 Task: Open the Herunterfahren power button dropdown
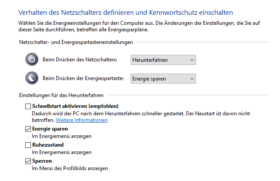click(x=163, y=60)
